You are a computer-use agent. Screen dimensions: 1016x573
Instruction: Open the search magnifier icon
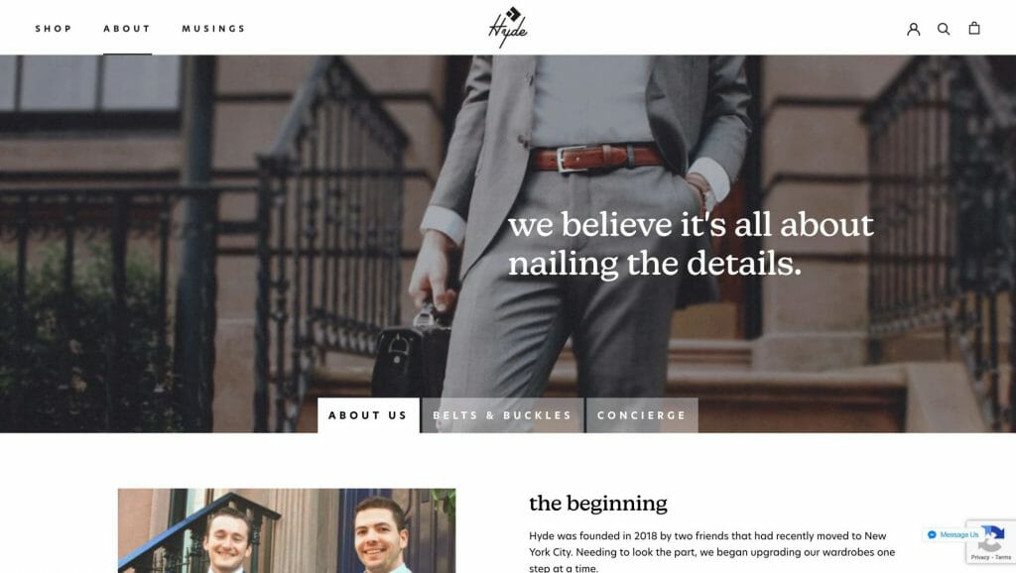tap(944, 29)
